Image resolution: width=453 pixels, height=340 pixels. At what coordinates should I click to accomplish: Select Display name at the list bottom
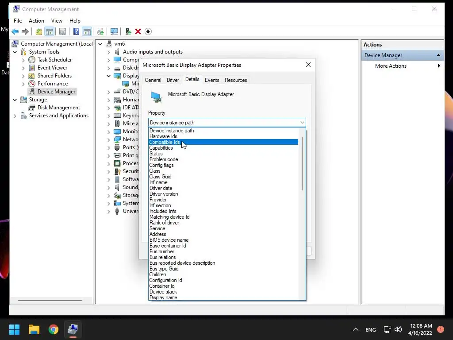[x=223, y=297]
